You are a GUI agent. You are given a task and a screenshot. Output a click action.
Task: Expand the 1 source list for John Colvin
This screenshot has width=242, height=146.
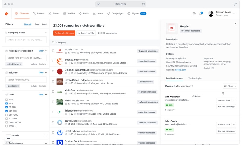tap(170, 135)
